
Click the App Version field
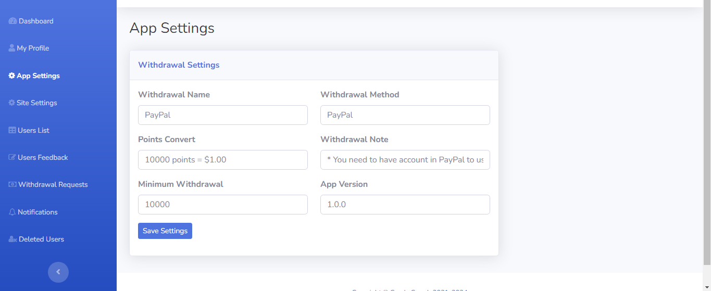pyautogui.click(x=405, y=205)
